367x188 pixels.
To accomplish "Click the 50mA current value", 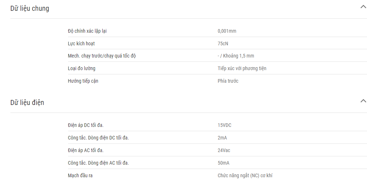I will 224,163.
